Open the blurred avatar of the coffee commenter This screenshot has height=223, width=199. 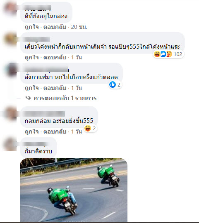(12, 70)
